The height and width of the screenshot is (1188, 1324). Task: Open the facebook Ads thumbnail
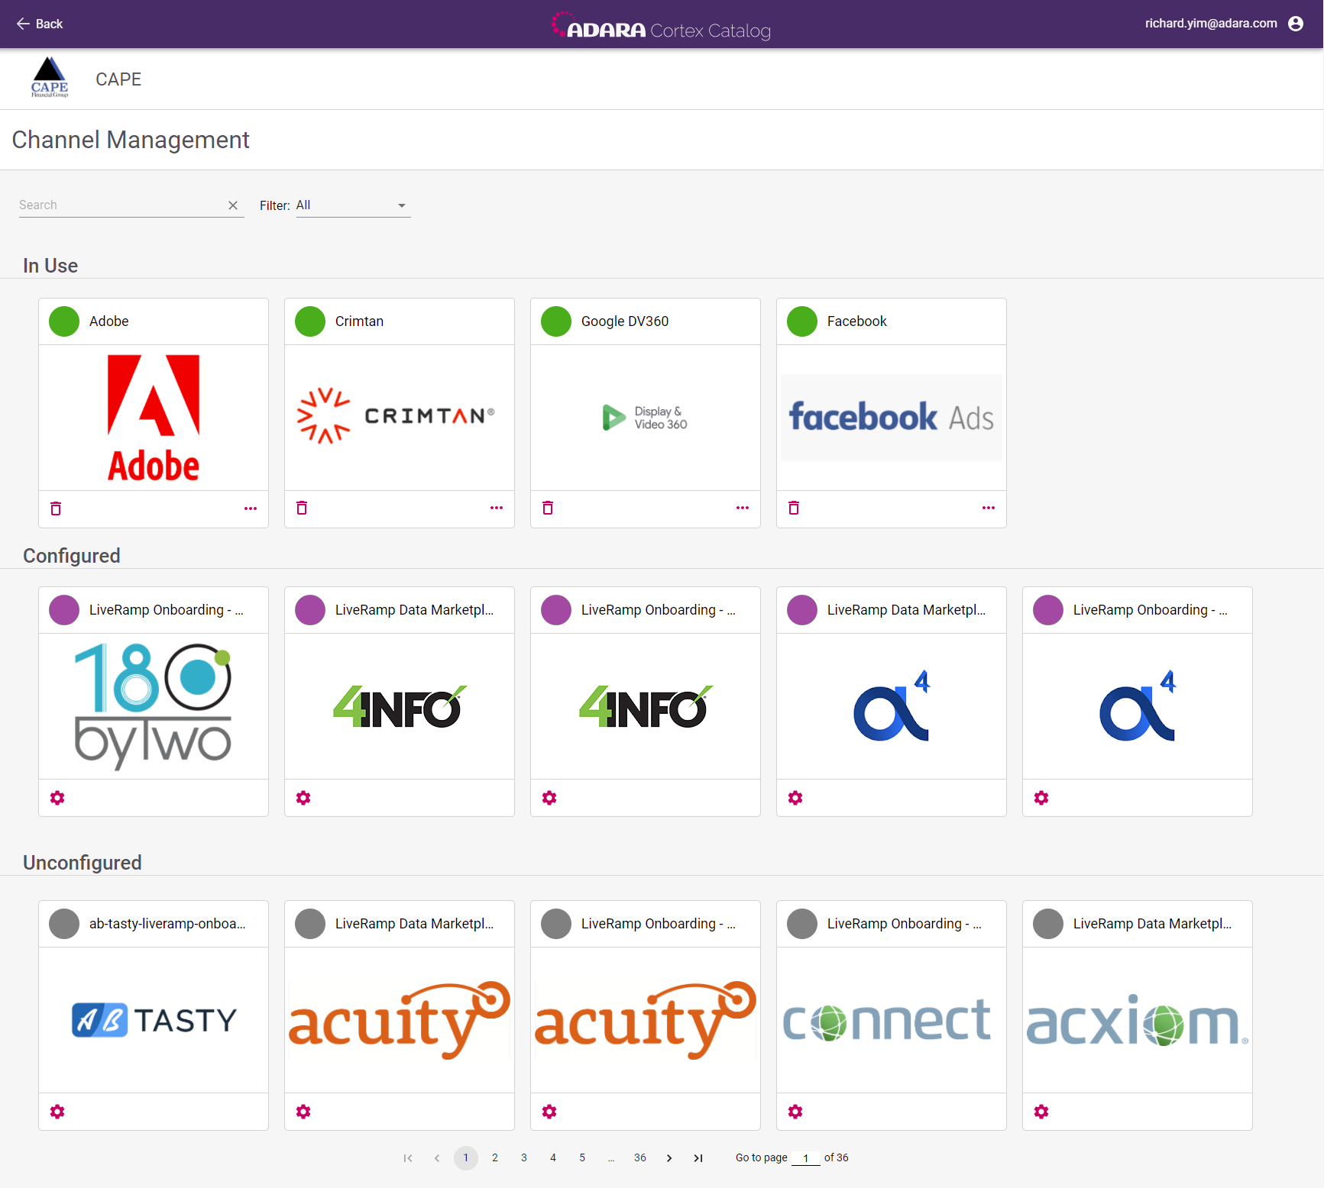(x=892, y=418)
